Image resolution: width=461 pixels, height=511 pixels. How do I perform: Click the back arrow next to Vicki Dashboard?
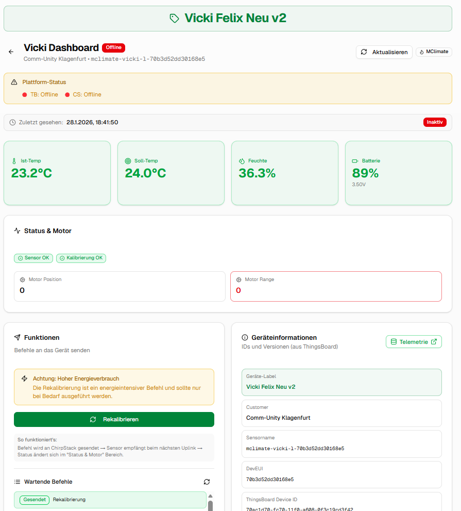pos(10,52)
